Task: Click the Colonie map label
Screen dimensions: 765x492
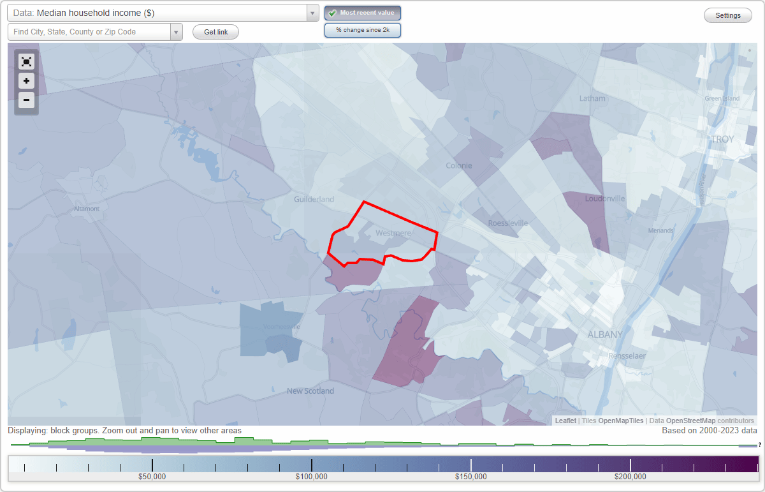Action: 459,165
